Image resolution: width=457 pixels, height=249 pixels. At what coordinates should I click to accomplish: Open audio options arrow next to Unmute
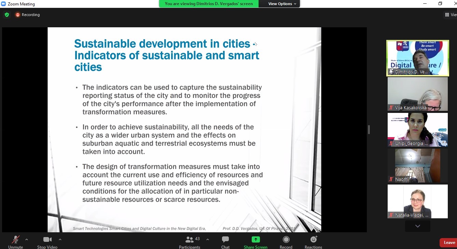27,239
